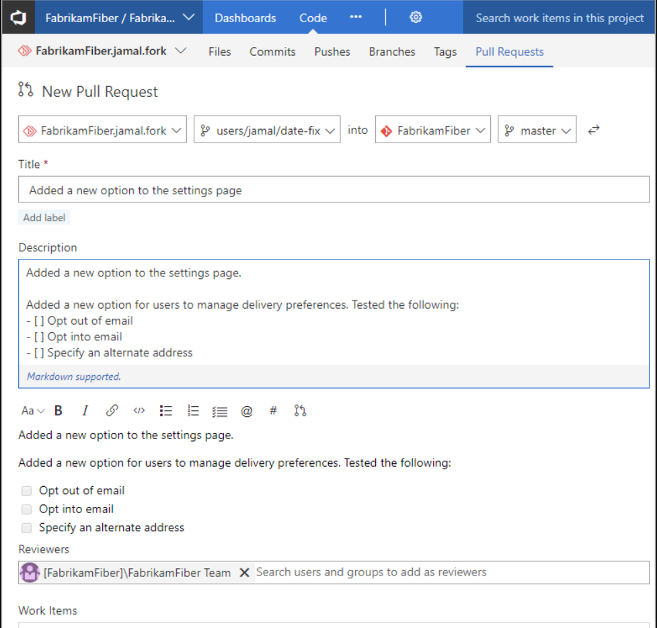Toggle bold formatting in description toolbar
The height and width of the screenshot is (628, 657).
tap(59, 411)
